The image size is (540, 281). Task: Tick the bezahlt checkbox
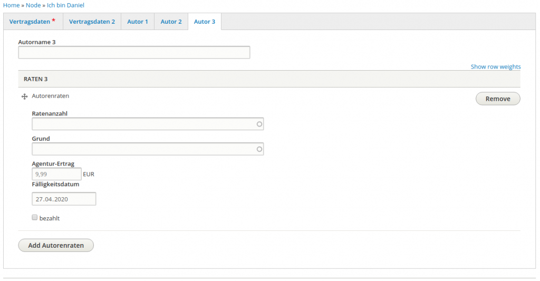(x=35, y=217)
